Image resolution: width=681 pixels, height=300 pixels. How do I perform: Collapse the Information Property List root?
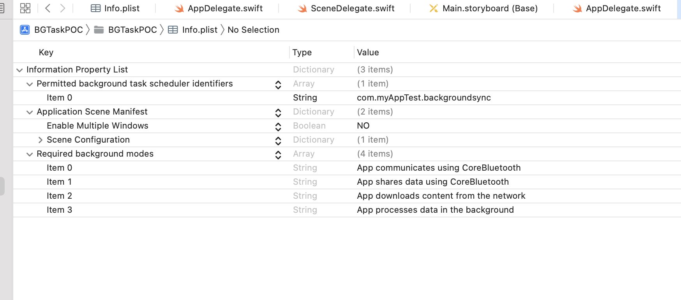click(x=19, y=70)
